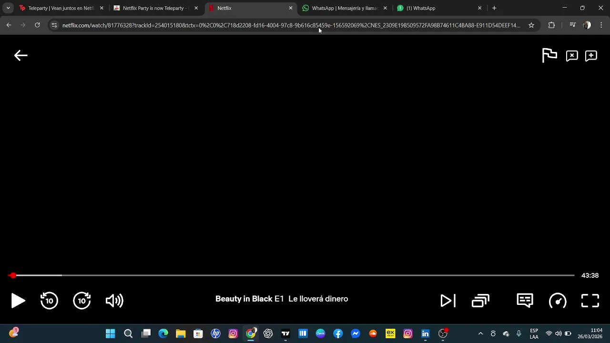Close the WhatsApp Mensajería tab
Viewport: 610px width, 343px height.
(x=385, y=8)
